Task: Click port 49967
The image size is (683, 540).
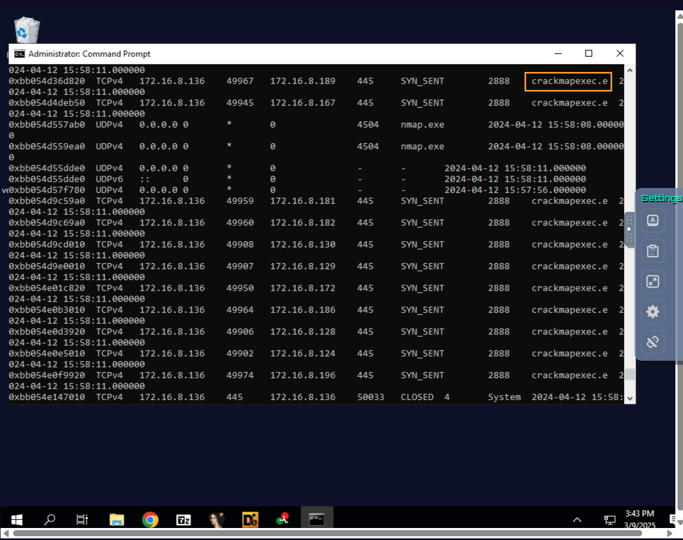Action: [240, 81]
